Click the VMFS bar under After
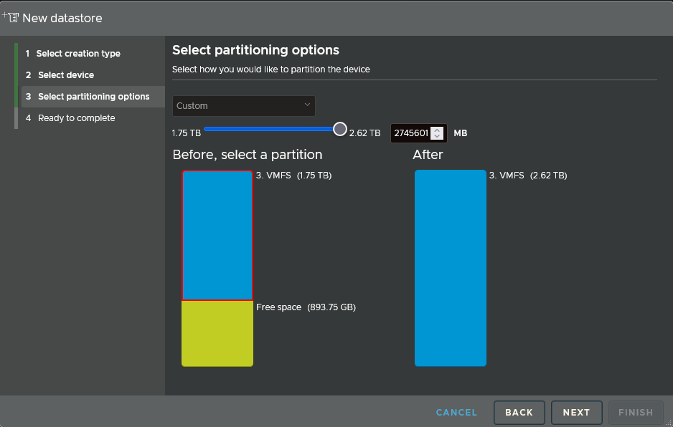This screenshot has width=673, height=427. pos(451,267)
